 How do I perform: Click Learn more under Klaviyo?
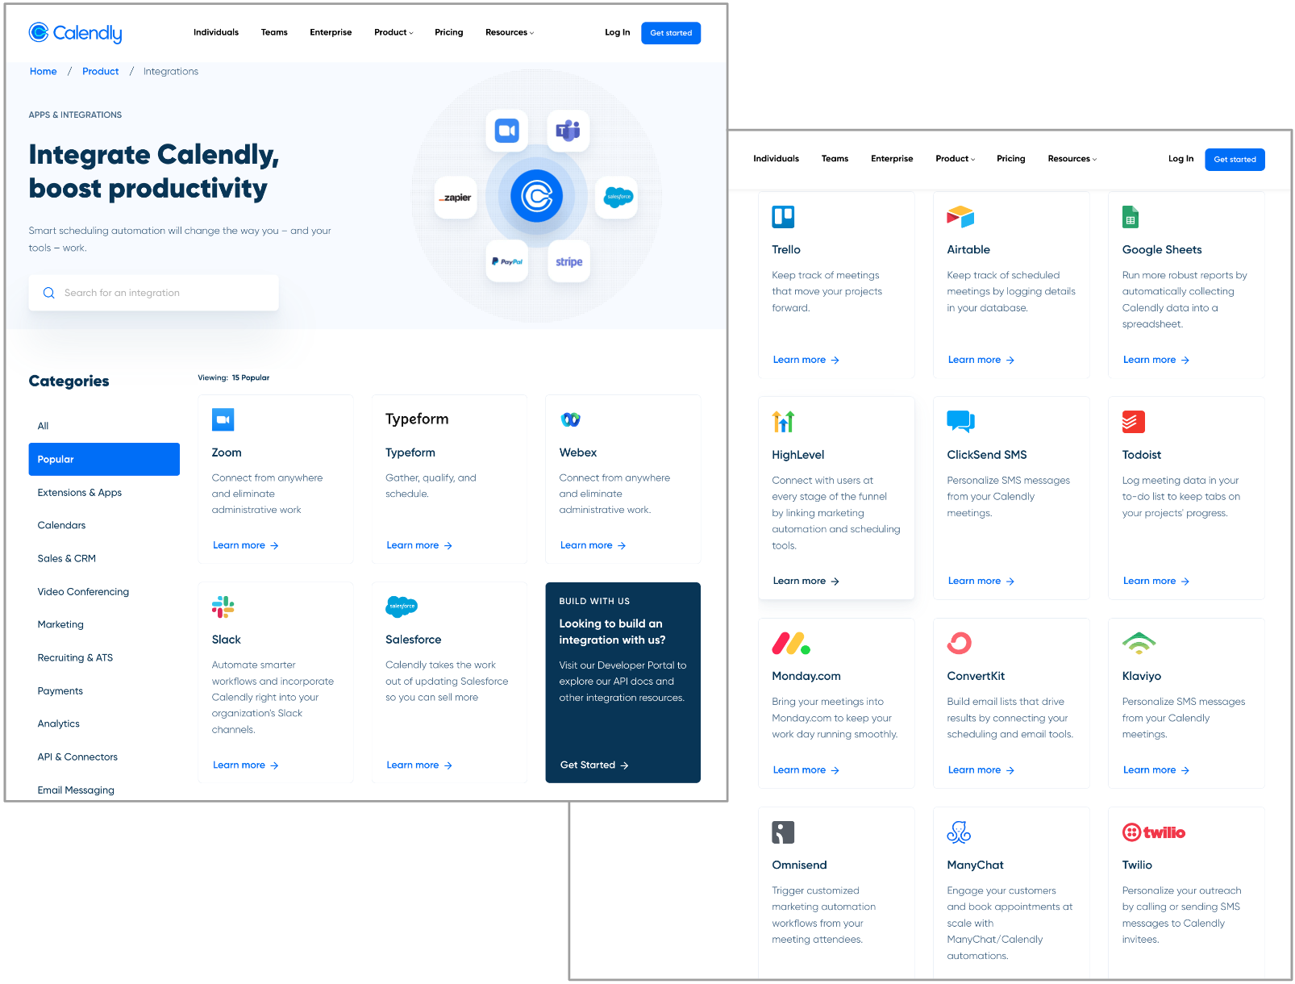pos(1155,769)
